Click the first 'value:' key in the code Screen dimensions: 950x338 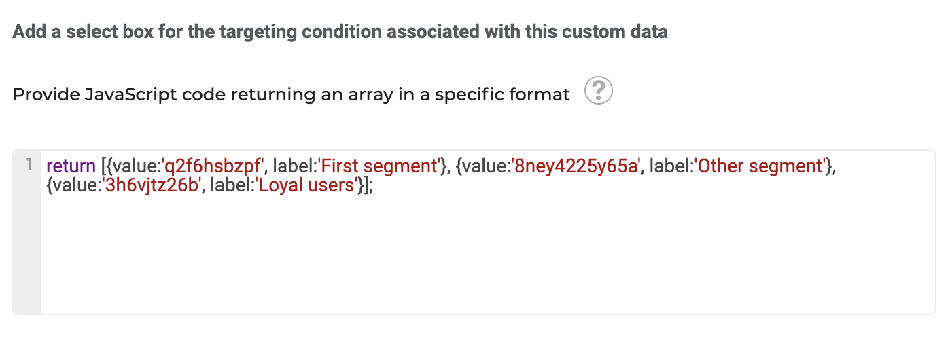point(136,166)
